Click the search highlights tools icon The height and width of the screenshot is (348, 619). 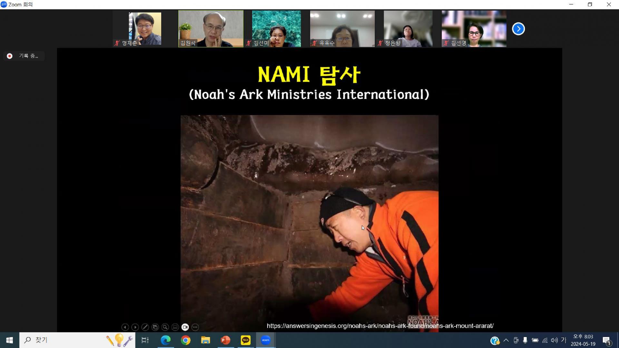point(119,340)
